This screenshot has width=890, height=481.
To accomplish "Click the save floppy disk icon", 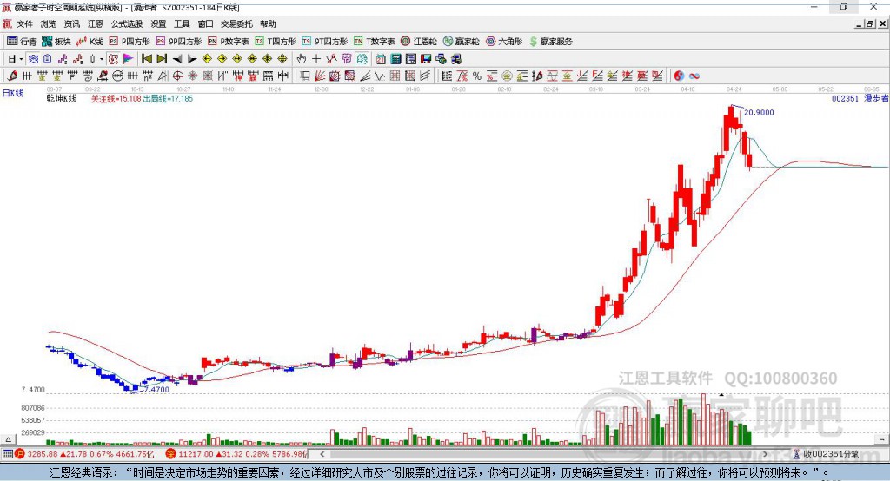I will tap(426, 59).
